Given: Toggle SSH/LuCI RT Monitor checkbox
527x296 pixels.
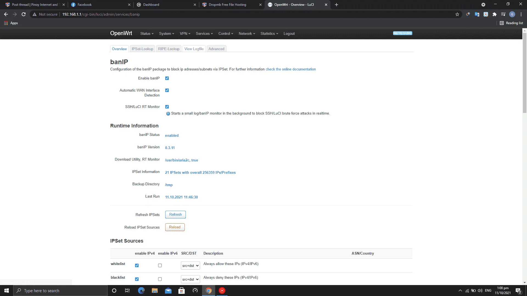Looking at the screenshot, I should coord(167,107).
